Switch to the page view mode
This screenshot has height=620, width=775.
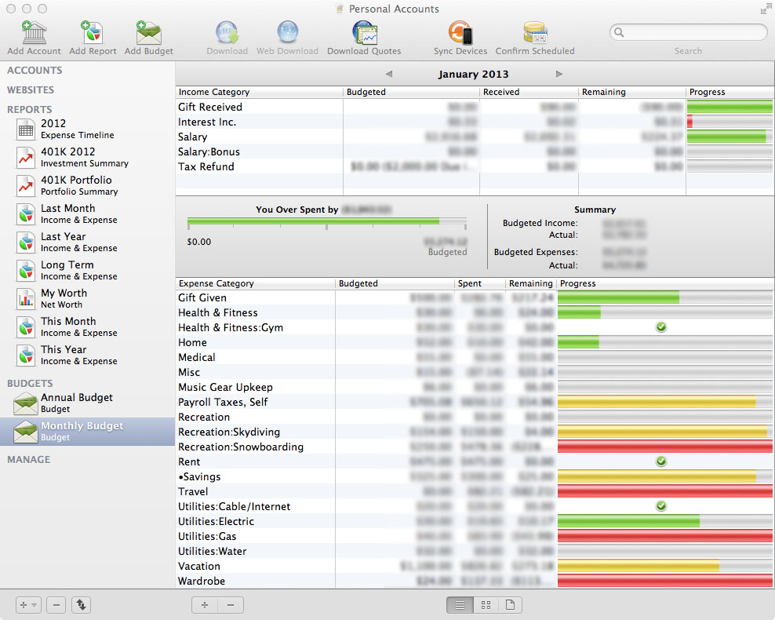pos(509,605)
